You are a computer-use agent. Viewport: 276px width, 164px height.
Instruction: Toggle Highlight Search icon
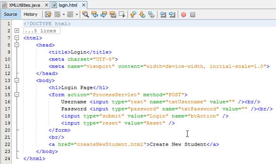pyautogui.click(x=113, y=15)
